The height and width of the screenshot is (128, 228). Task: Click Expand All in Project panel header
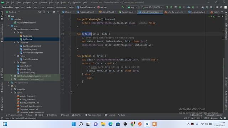44,12
